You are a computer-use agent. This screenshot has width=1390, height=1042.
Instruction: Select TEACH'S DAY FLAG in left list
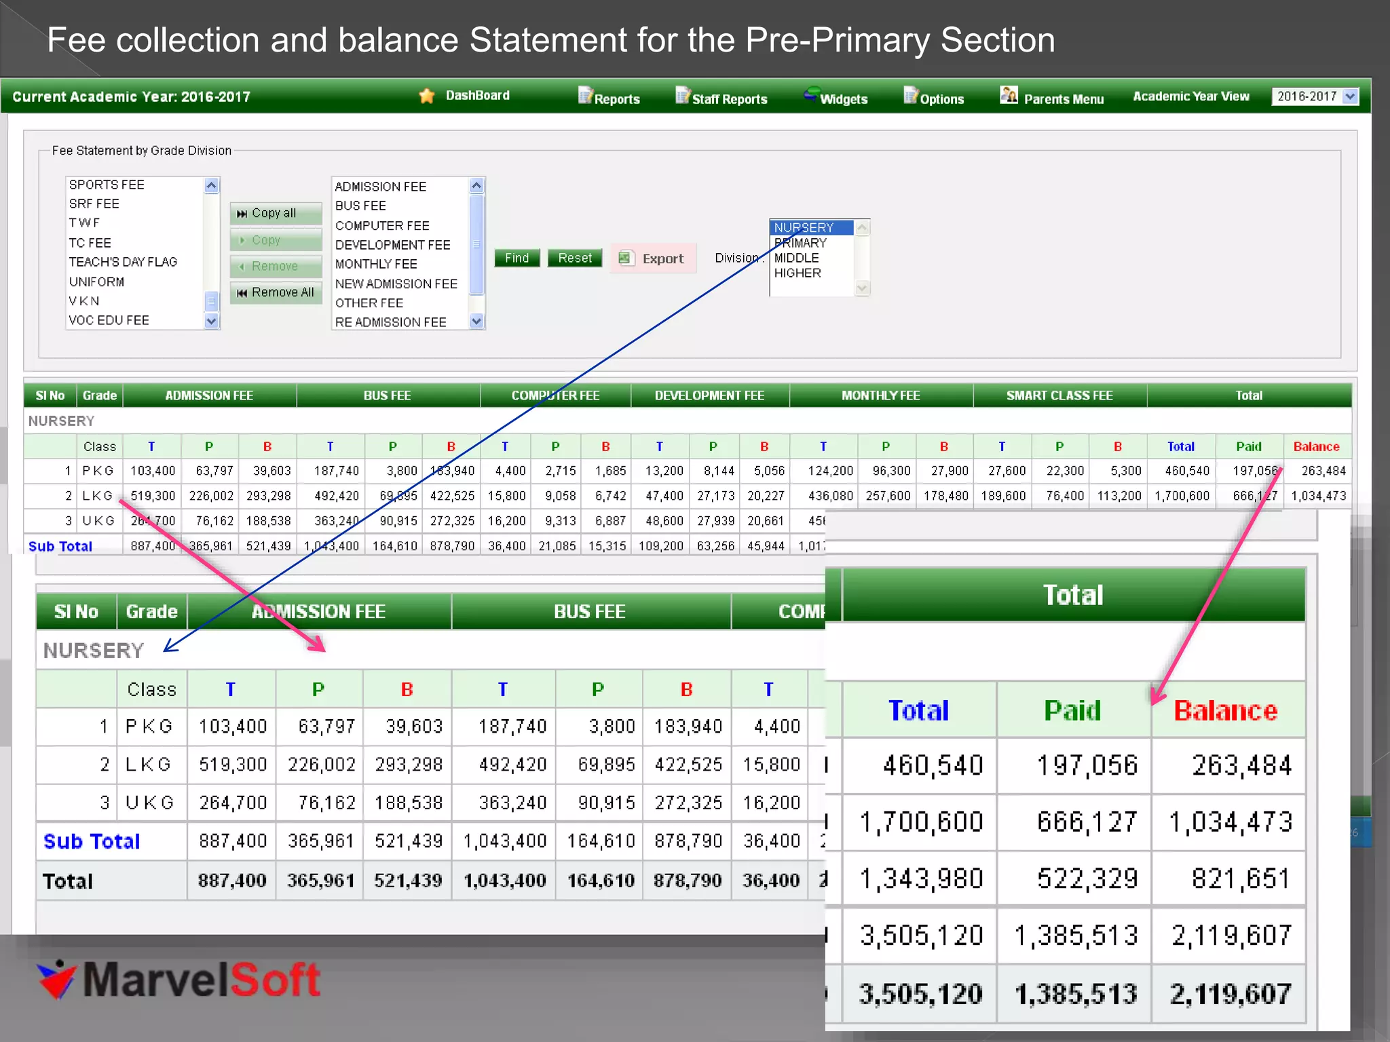tap(123, 262)
